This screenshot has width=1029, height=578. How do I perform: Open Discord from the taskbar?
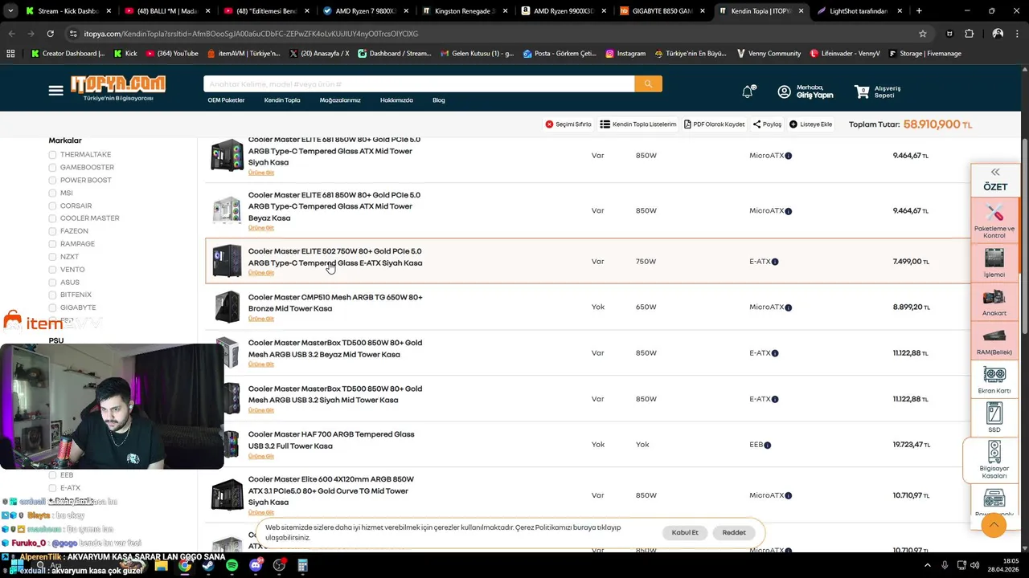pos(256,565)
